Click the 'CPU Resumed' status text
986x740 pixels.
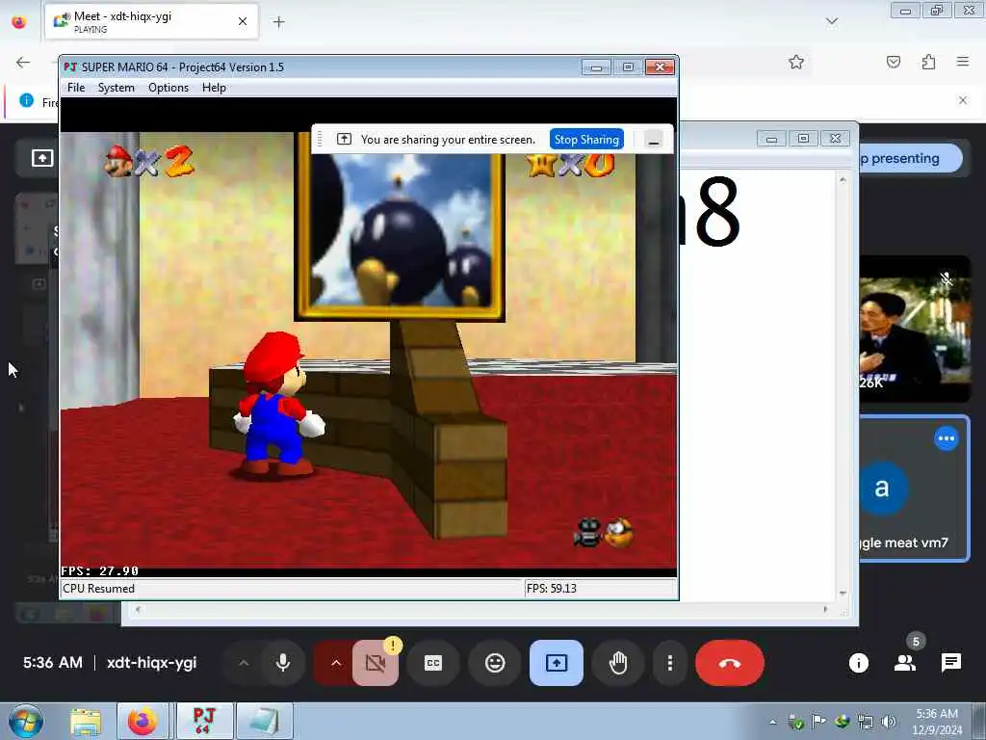(99, 589)
